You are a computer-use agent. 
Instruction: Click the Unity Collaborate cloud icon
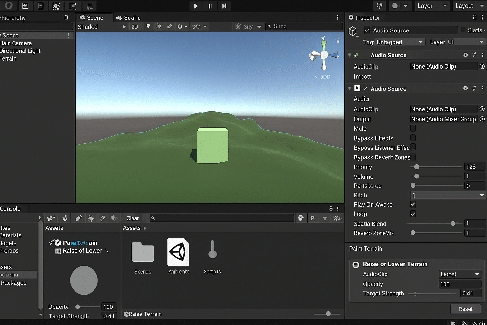(380, 6)
